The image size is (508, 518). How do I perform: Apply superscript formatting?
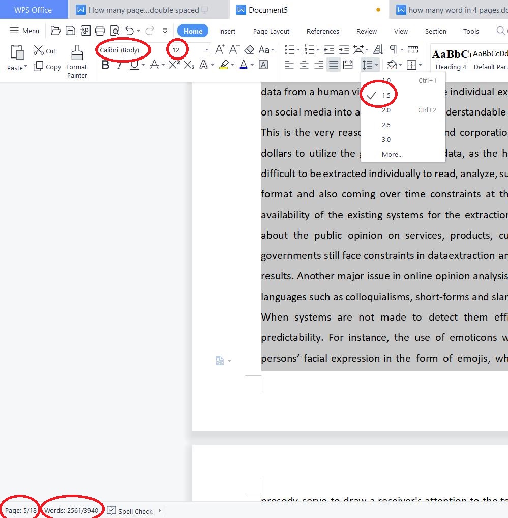point(173,65)
